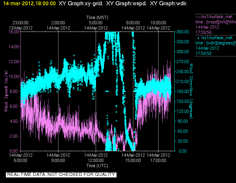The image size is (236, 183).
Task: Click the 14.00 wind speed tick label
Action: [x=14, y=46]
